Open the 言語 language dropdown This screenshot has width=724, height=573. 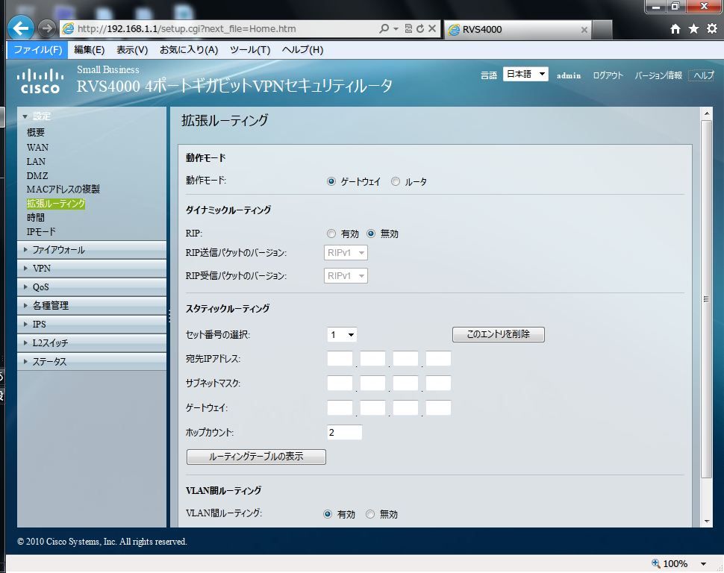point(525,74)
